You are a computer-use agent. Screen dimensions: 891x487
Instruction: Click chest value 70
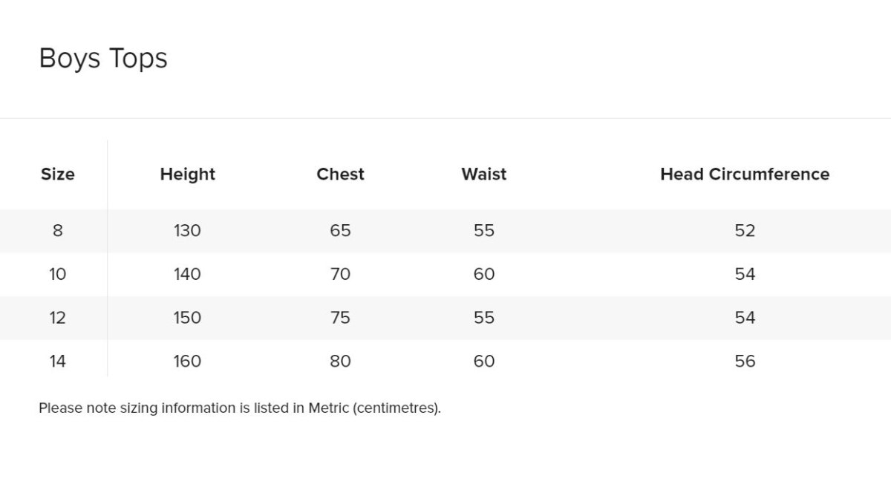tap(340, 275)
